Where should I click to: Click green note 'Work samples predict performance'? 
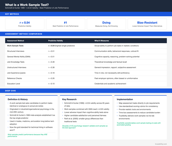tap(28, 135)
